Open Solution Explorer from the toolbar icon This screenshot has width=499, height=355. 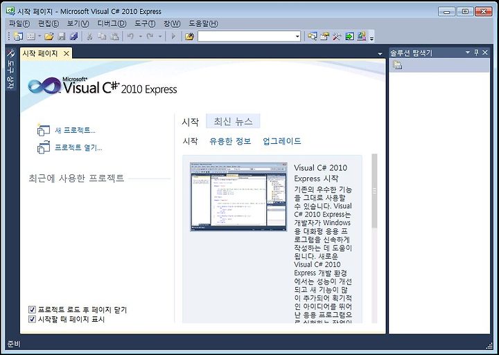pyautogui.click(x=312, y=37)
